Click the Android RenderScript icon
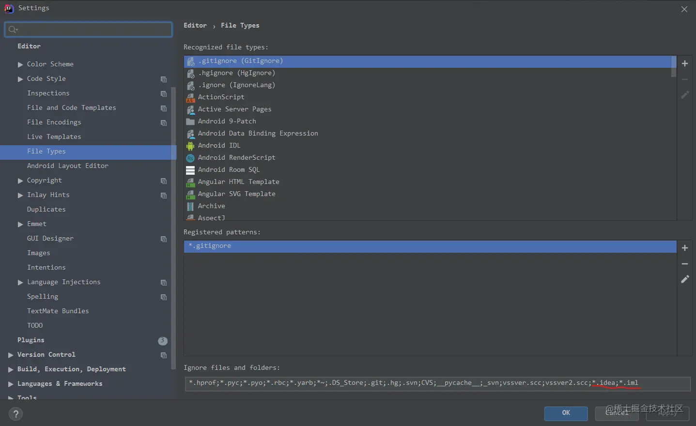 [190, 158]
